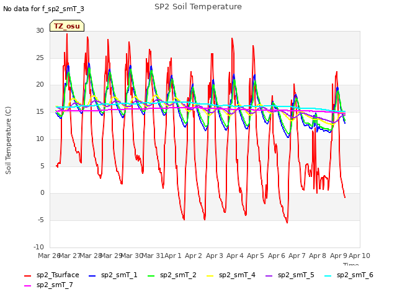Click the Apr 9 x-axis tick label
Viewport: 397px width, 297px height.
(x=338, y=256)
